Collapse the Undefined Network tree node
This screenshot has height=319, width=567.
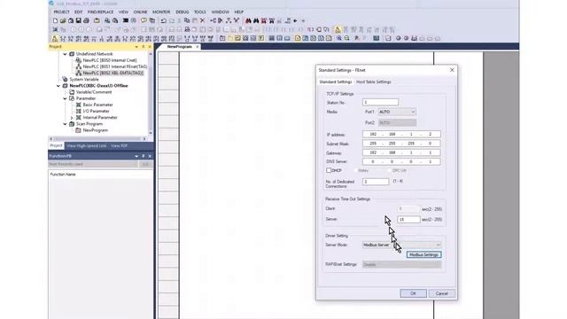coord(65,54)
